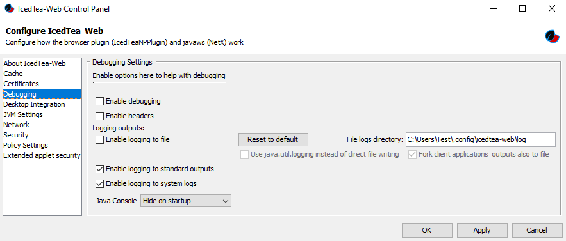
Task: Click the 'Logging outputs:' label
Action: tap(118, 128)
